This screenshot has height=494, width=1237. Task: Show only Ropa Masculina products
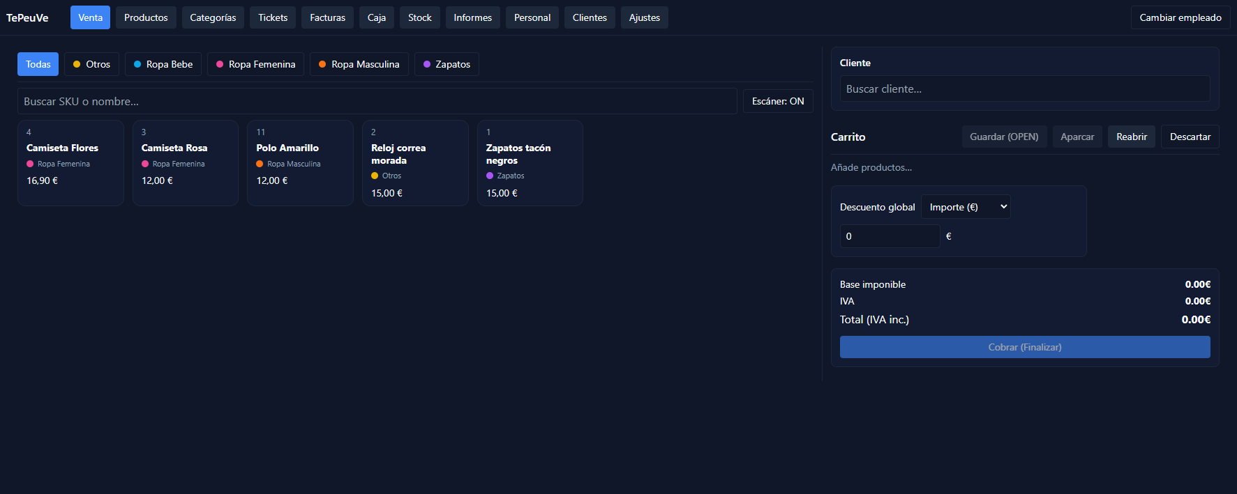359,64
